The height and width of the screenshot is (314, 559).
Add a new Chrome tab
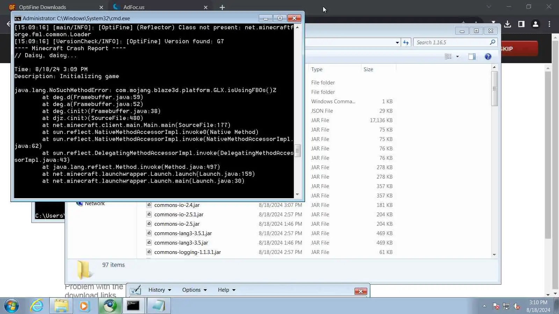pyautogui.click(x=222, y=7)
